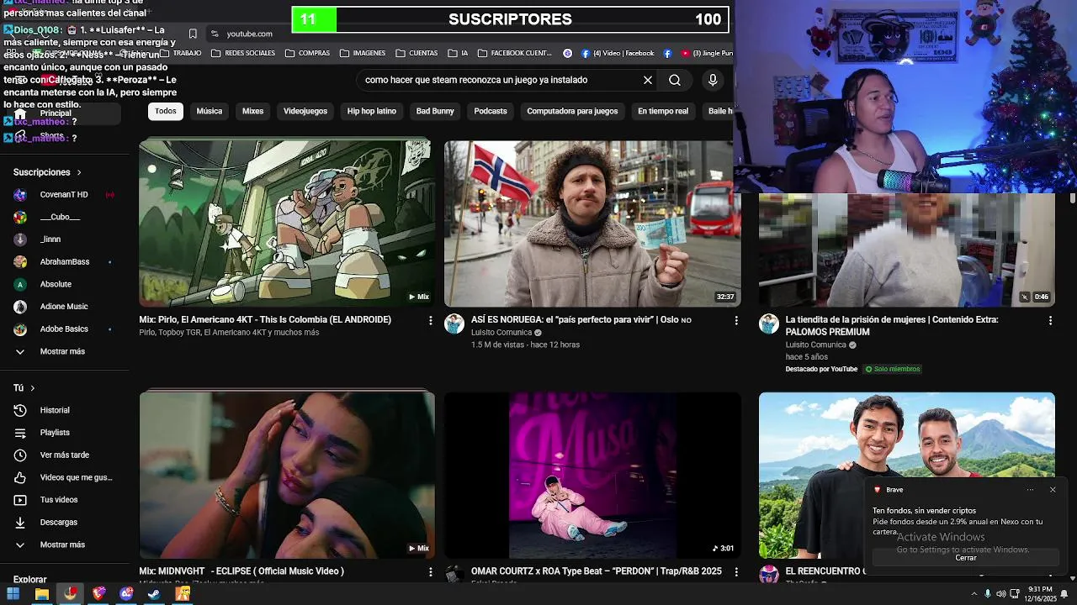Click Cerrar on Brave notification
Viewport: 1077px width, 605px height.
[x=966, y=558]
